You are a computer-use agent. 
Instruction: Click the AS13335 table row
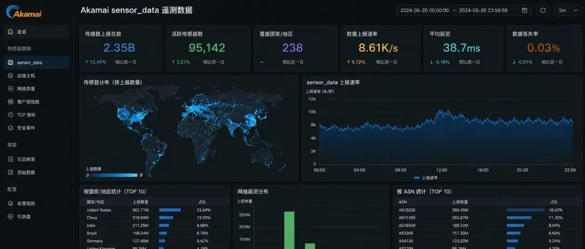pyautogui.click(x=488, y=210)
